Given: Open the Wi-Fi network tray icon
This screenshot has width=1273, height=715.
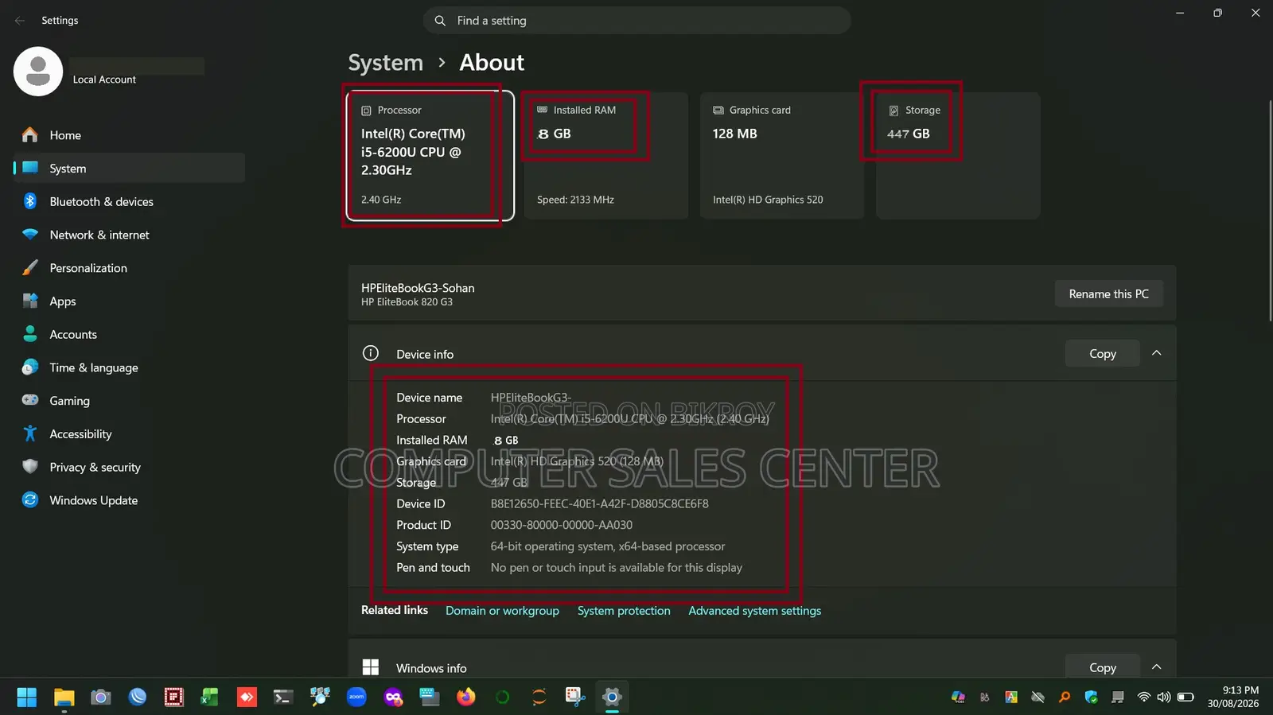Looking at the screenshot, I should [1143, 698].
